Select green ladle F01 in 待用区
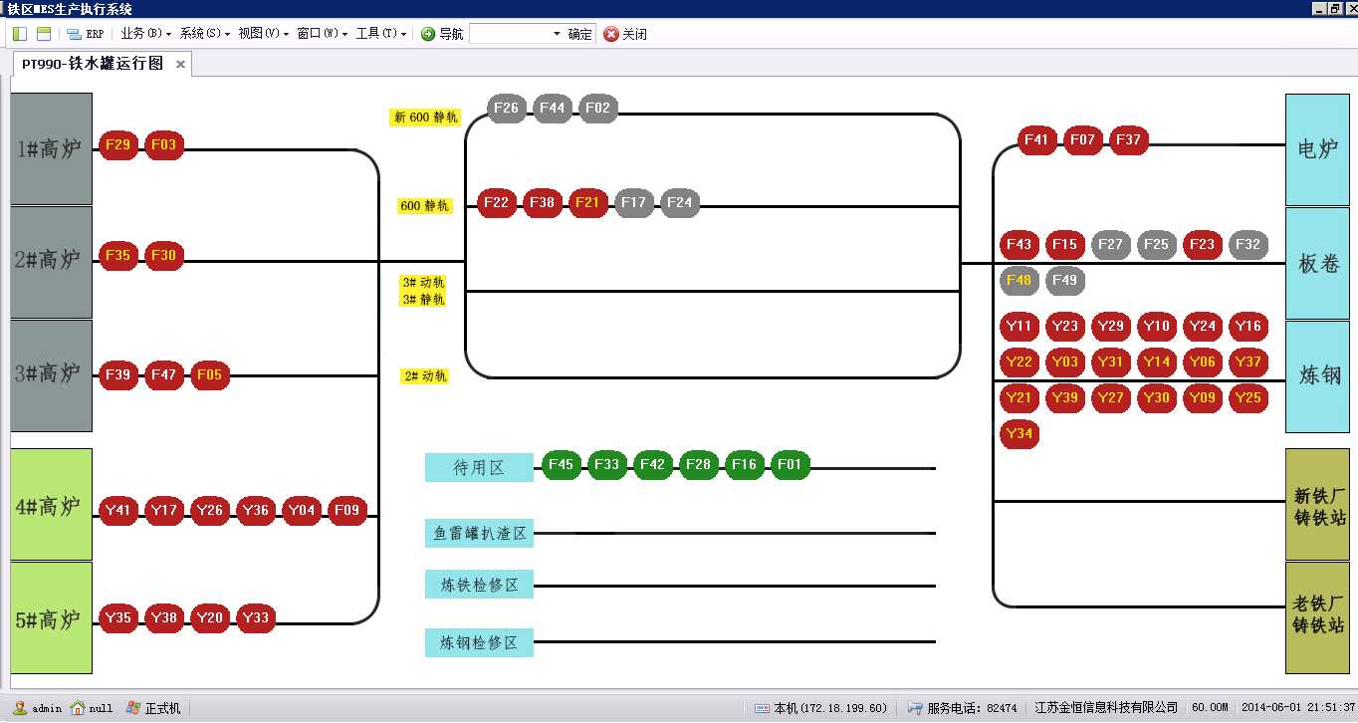This screenshot has height=723, width=1358. pyautogui.click(x=790, y=465)
